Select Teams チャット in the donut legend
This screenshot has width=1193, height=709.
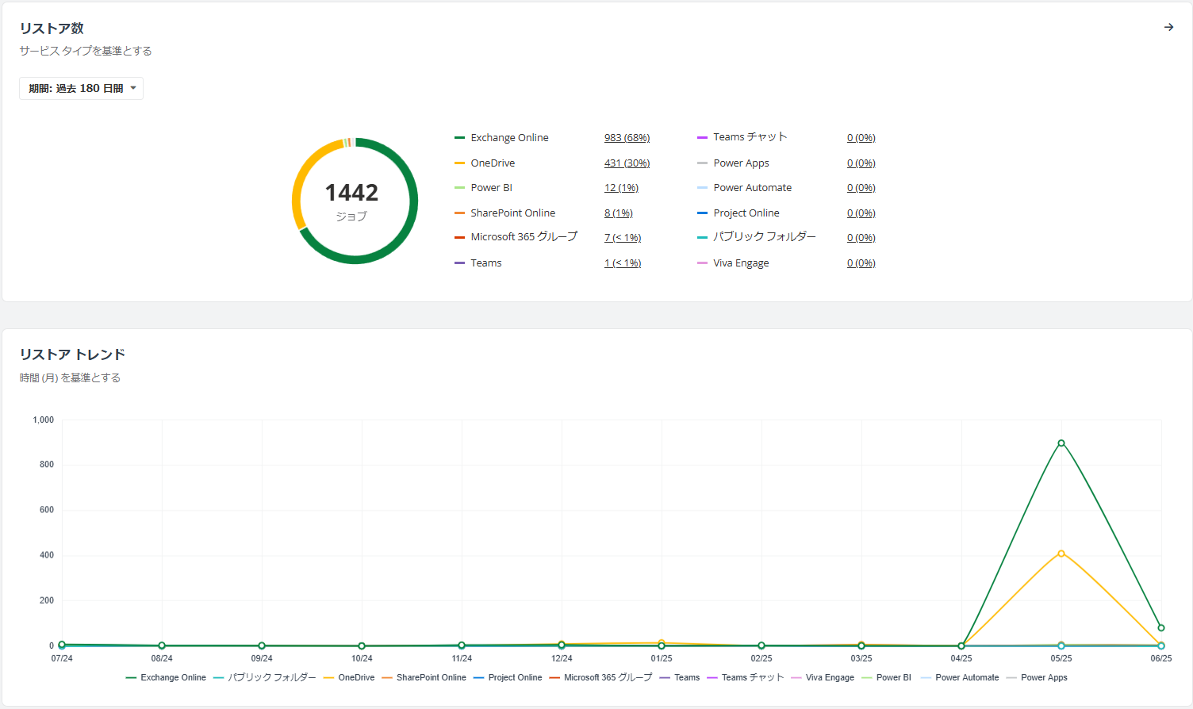(742, 137)
